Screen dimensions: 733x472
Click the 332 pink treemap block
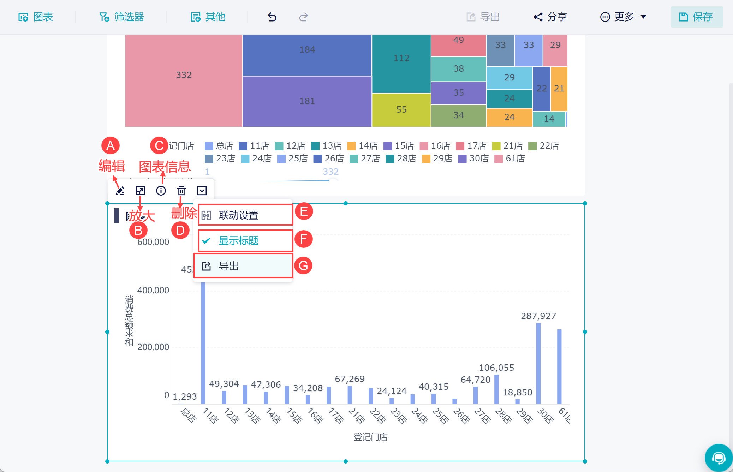point(184,80)
